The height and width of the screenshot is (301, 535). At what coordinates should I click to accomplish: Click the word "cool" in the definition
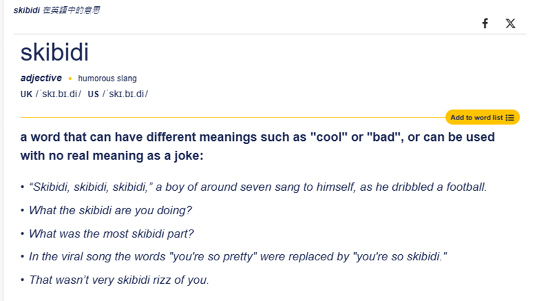tap(329, 137)
